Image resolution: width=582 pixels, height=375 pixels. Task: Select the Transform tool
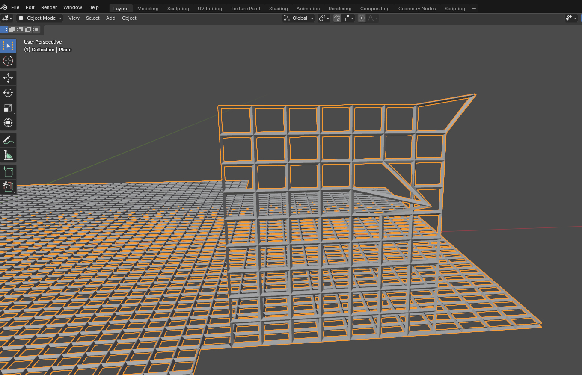(x=8, y=123)
